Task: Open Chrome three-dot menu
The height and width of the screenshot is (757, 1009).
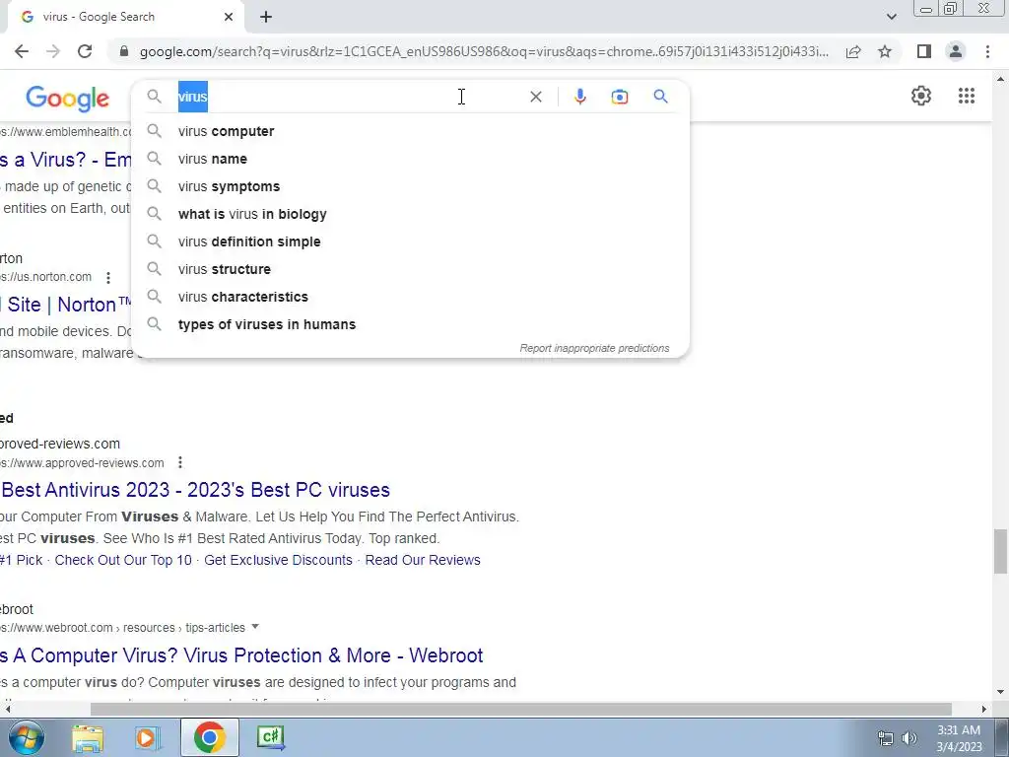Action: (x=987, y=51)
